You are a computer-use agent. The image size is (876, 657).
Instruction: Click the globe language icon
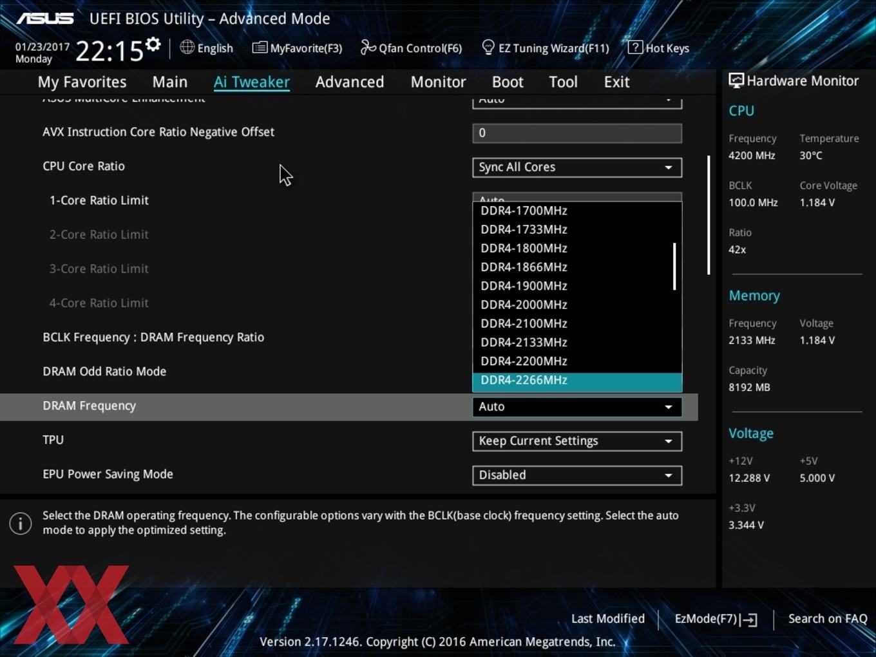[x=187, y=47]
